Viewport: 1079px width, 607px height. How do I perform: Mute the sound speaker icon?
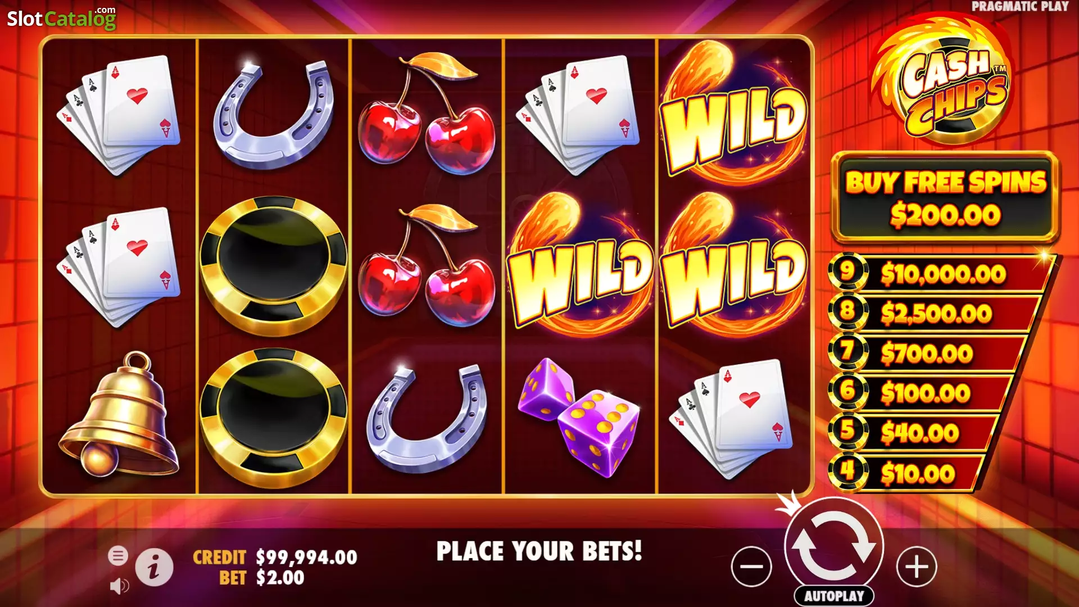click(x=119, y=586)
